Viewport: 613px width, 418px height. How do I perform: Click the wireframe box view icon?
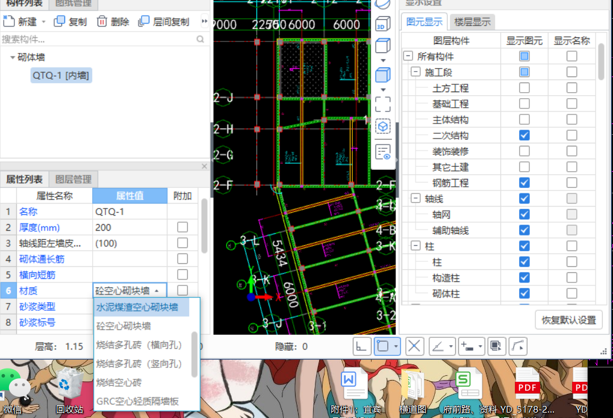[383, 45]
